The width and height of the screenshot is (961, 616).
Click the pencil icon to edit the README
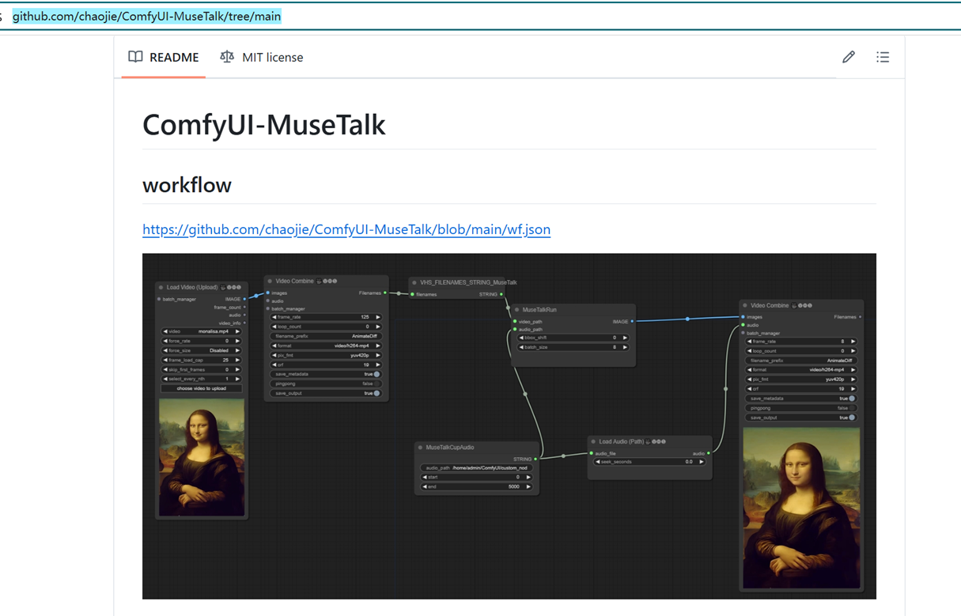pos(848,57)
